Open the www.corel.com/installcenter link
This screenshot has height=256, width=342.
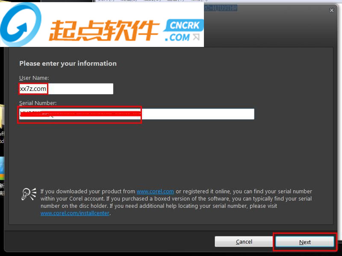(75, 213)
